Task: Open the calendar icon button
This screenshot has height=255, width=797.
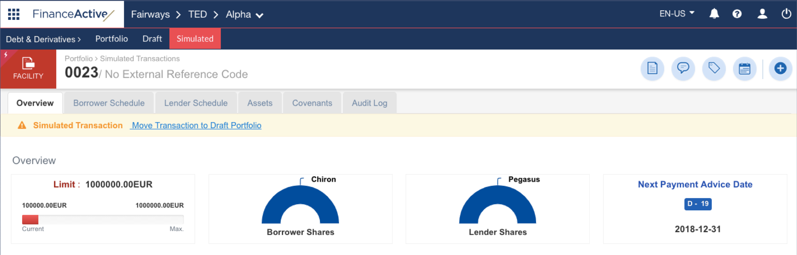Action: (744, 69)
